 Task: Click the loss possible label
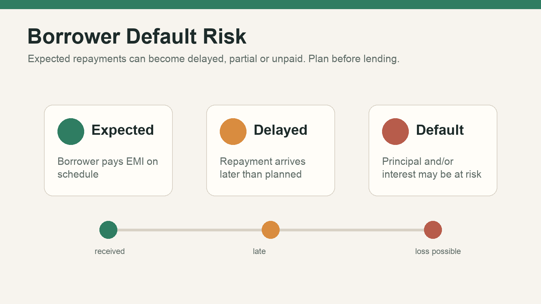(x=438, y=251)
